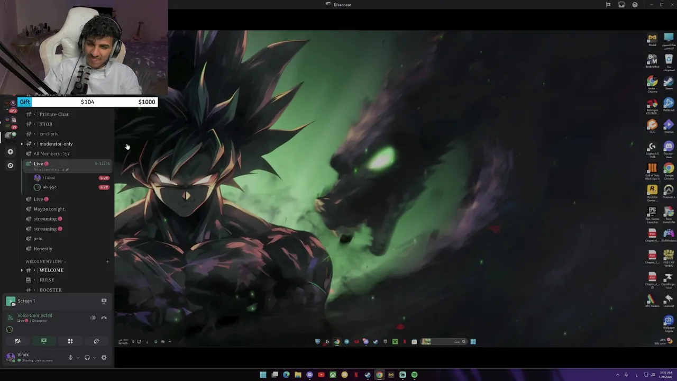Click the ARC Raiders desktop shortcut

pyautogui.click(x=652, y=301)
